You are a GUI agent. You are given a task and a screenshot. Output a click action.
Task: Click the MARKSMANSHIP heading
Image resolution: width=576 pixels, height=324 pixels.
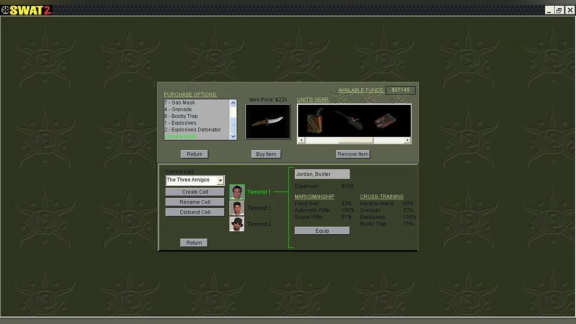(x=314, y=197)
